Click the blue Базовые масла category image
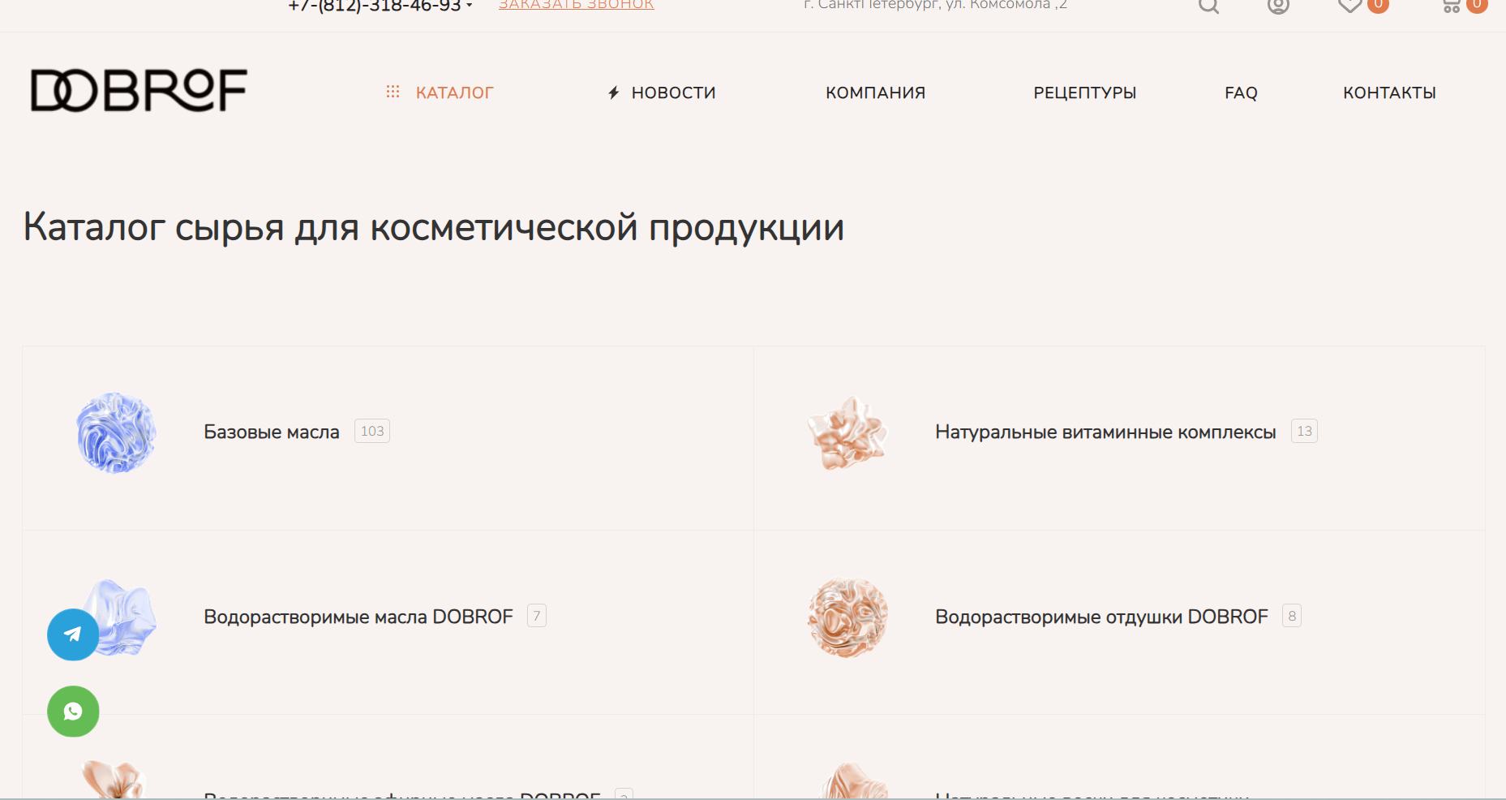The image size is (1506, 800). pyautogui.click(x=116, y=432)
